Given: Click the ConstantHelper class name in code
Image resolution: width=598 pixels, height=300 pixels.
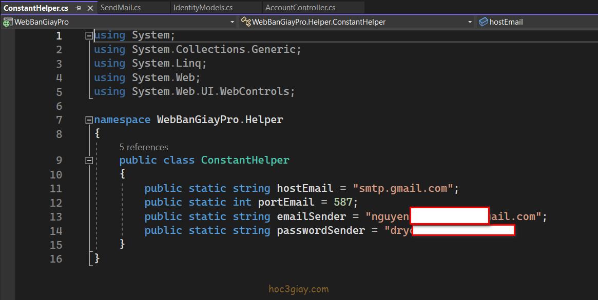Looking at the screenshot, I should point(245,160).
